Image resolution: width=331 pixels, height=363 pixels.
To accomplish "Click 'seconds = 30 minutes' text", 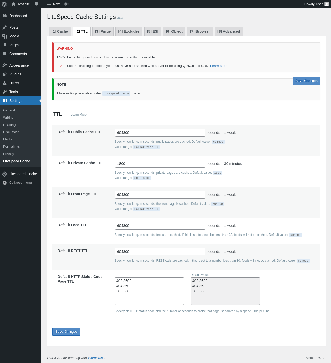I will coord(224,164).
